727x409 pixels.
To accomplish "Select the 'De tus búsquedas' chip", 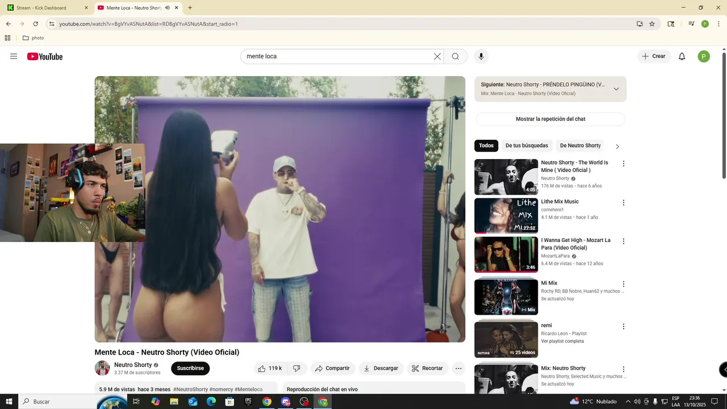I will [x=527, y=146].
